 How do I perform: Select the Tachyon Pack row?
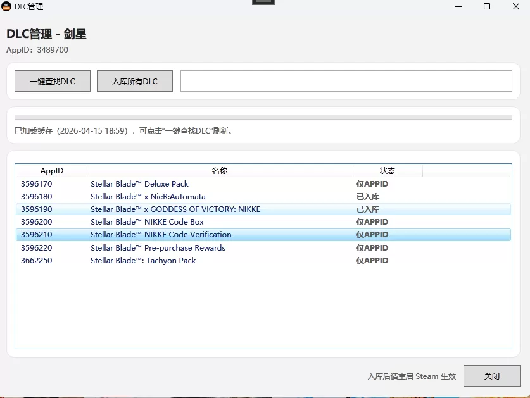tap(143, 261)
